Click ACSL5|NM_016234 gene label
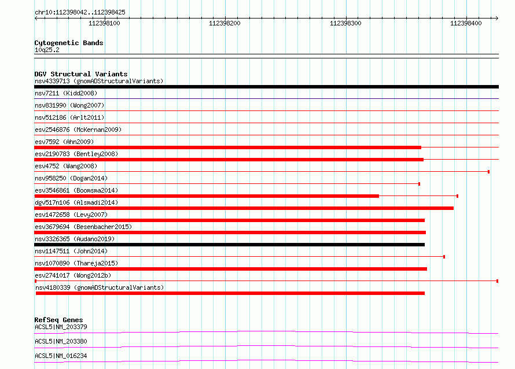515x369 pixels. coord(61,356)
